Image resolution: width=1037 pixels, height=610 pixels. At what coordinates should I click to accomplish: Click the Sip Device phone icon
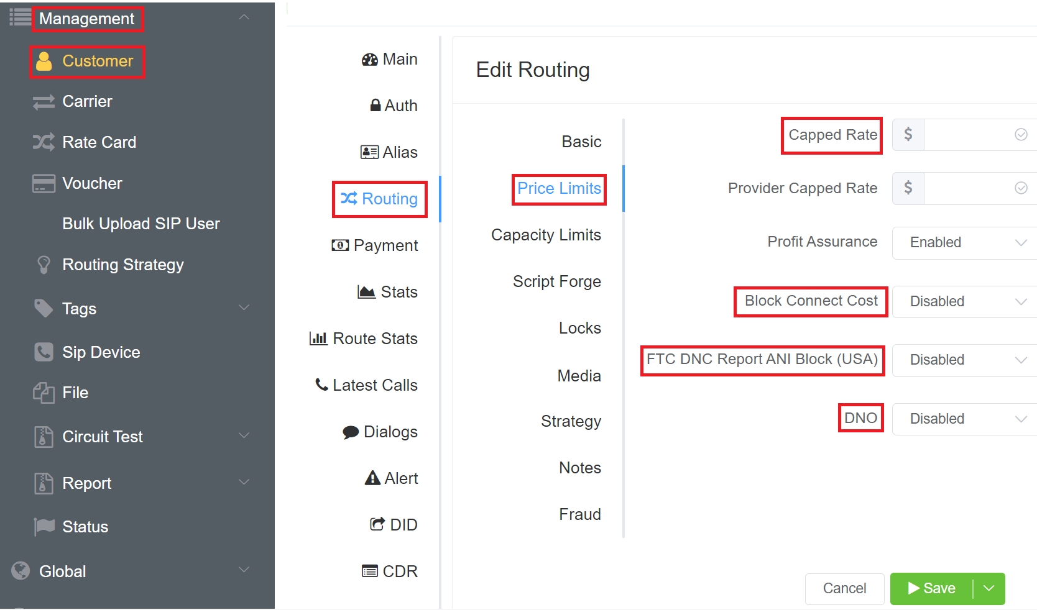click(x=44, y=352)
